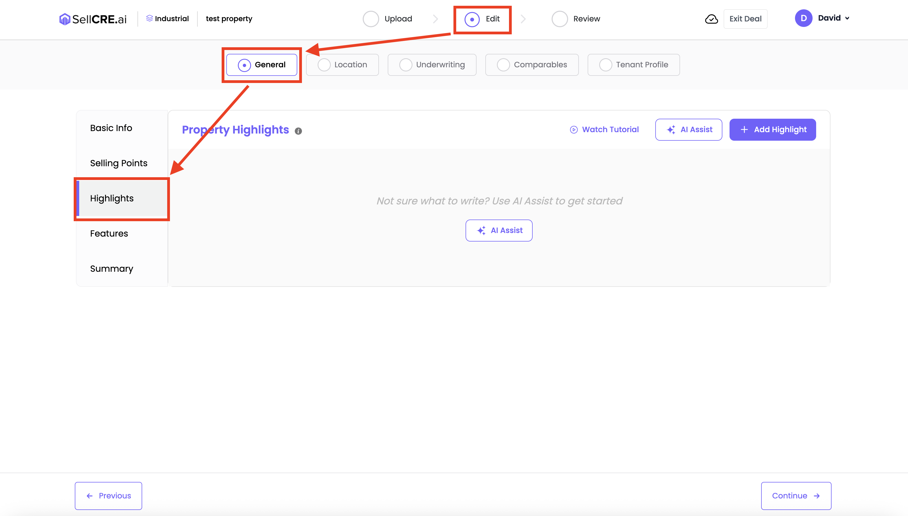The image size is (908, 516).
Task: Click the play icon for Watch Tutorial
Action: tap(574, 130)
